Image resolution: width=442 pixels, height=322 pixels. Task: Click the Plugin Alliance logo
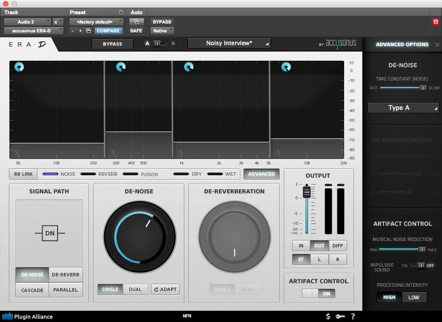(28, 317)
